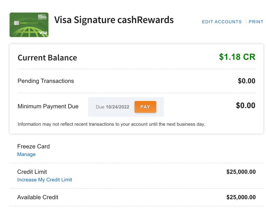Click the Freeze Card label
This screenshot has width=266, height=208.
coord(34,146)
